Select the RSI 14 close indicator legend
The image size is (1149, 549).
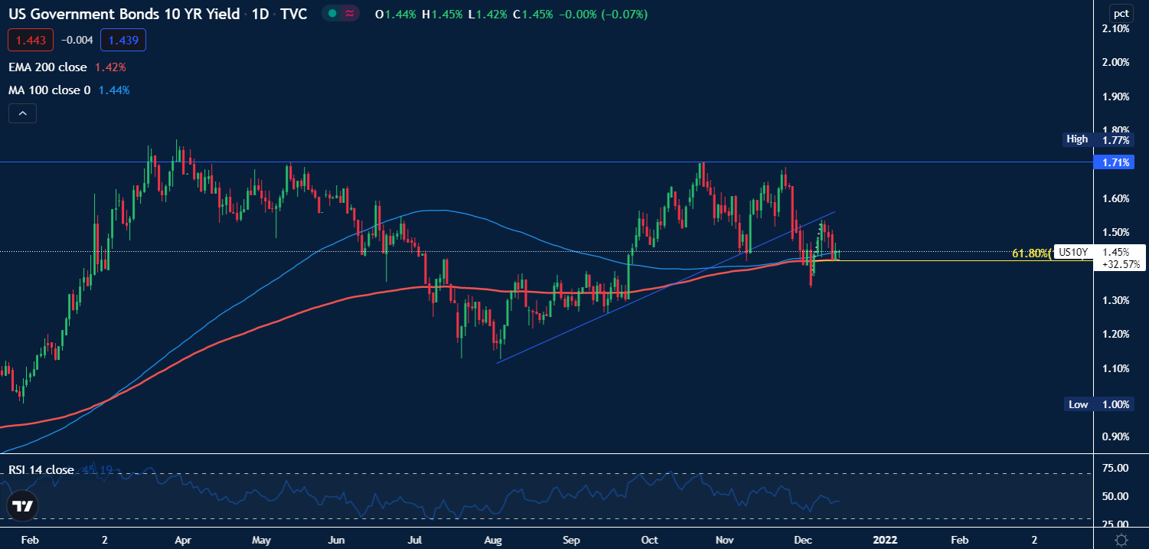tap(41, 469)
